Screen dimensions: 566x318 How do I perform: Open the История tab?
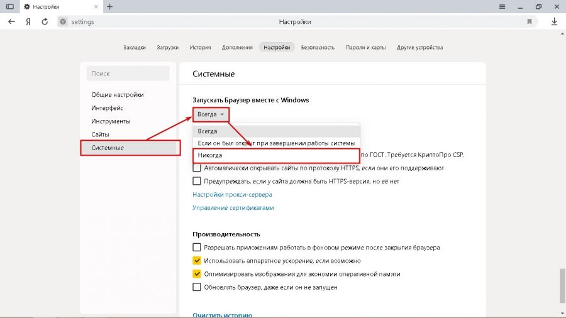tap(201, 47)
